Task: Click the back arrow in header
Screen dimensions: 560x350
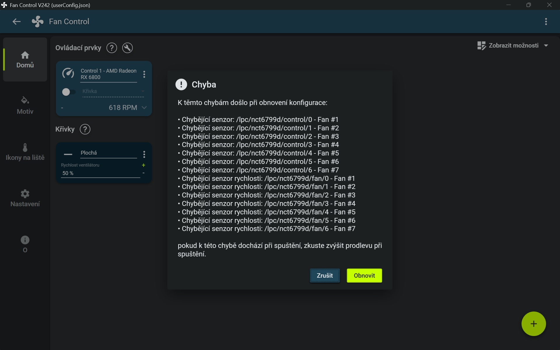Action: 16,22
